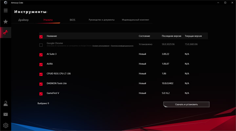
Task: Click version 58.0.3029.96 of Google Chrome
Action: tap(168, 44)
